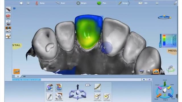
Task: Select the Define Feature tool
Action: pos(98,96)
